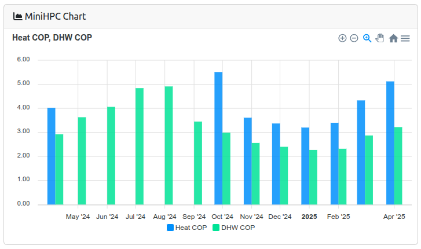Image resolution: width=421 pixels, height=249 pixels.
Task: Reset zoom with the home icon
Action: click(x=393, y=38)
